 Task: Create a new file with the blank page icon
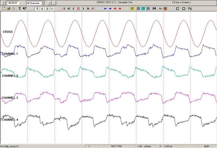click(4, 9)
